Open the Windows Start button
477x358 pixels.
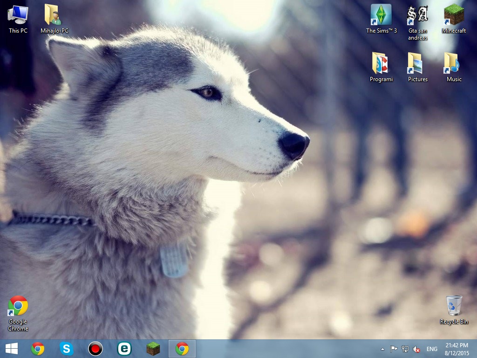[x=12, y=349]
